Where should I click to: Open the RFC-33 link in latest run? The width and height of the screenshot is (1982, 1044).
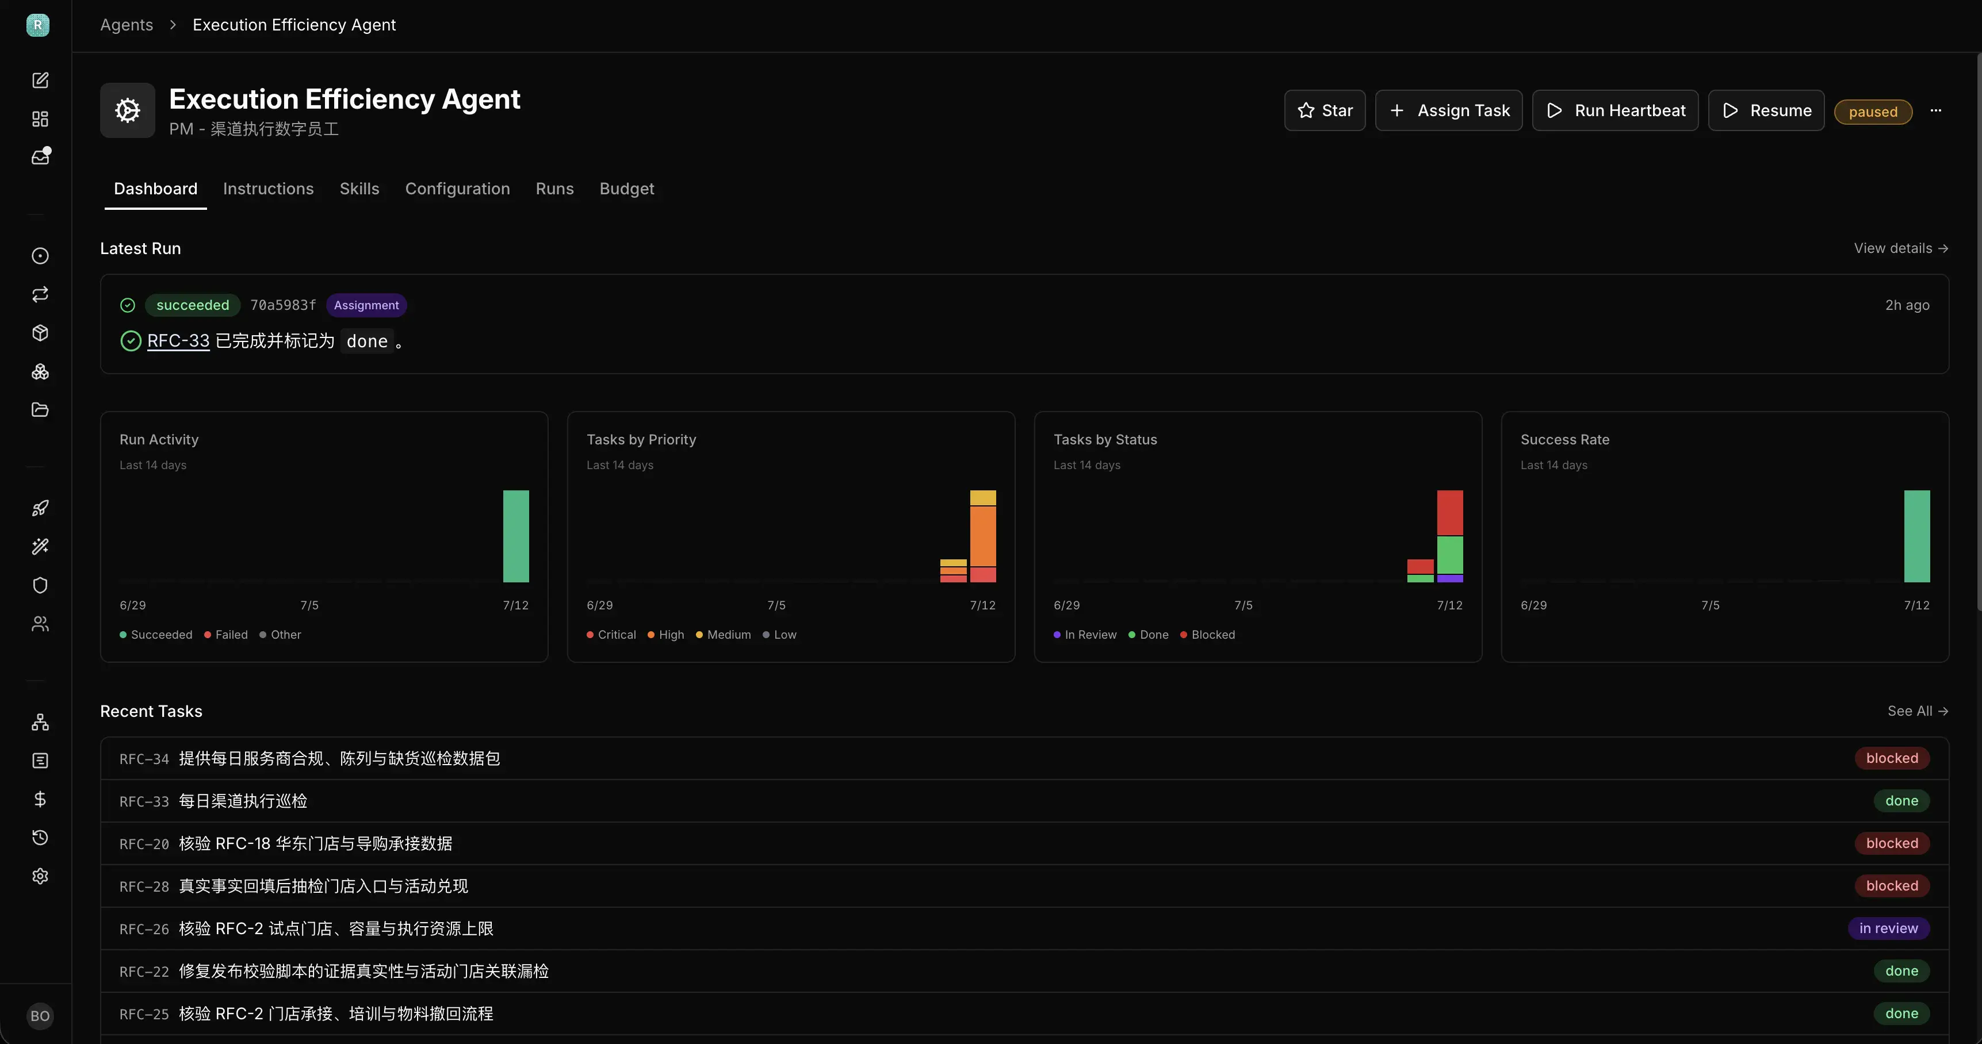point(178,340)
